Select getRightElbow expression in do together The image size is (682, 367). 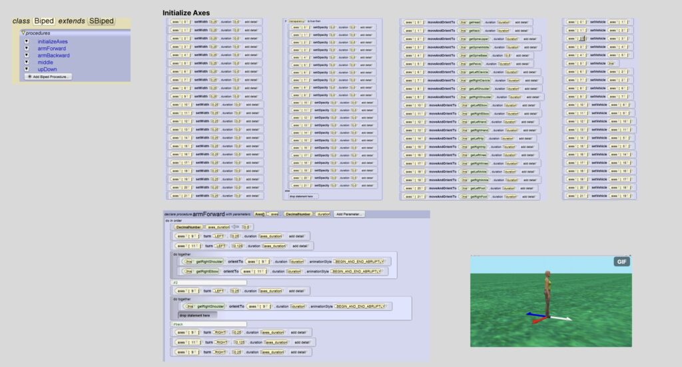pyautogui.click(x=201, y=271)
